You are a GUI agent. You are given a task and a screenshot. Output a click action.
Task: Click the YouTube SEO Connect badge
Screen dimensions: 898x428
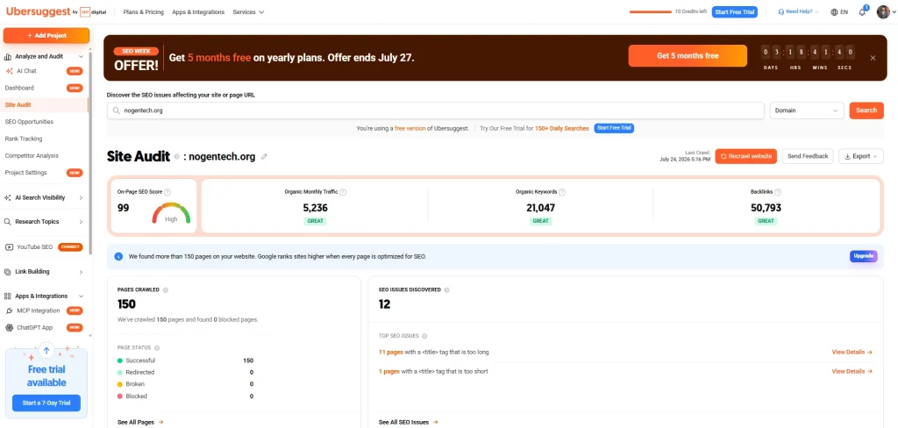coord(70,247)
